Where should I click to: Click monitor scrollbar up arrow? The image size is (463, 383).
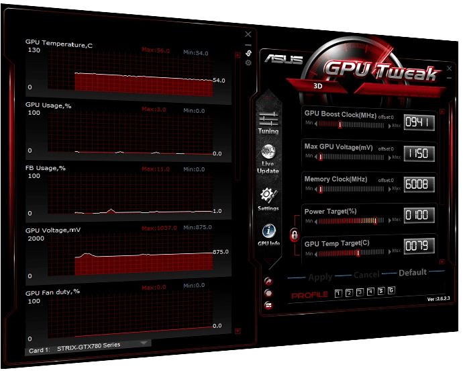pos(238,54)
